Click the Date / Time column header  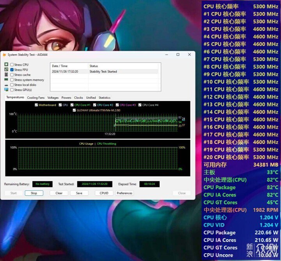pos(69,66)
